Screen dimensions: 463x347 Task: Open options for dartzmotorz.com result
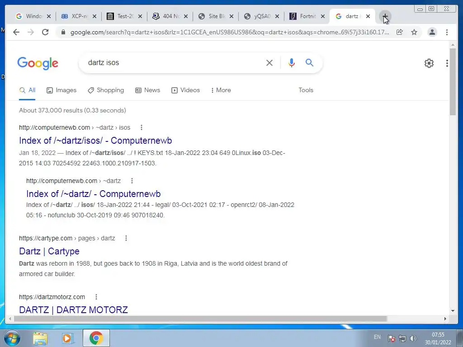96,297
